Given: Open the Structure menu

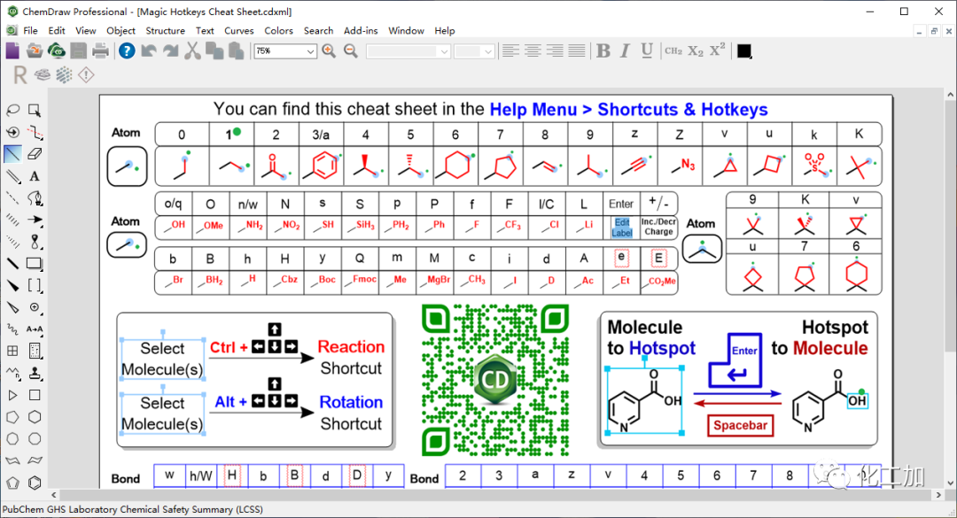Looking at the screenshot, I should pos(165,30).
